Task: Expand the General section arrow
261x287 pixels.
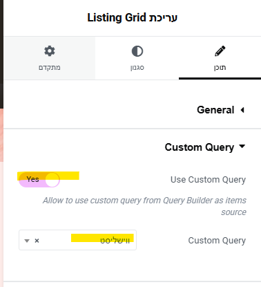Action: tap(242, 110)
